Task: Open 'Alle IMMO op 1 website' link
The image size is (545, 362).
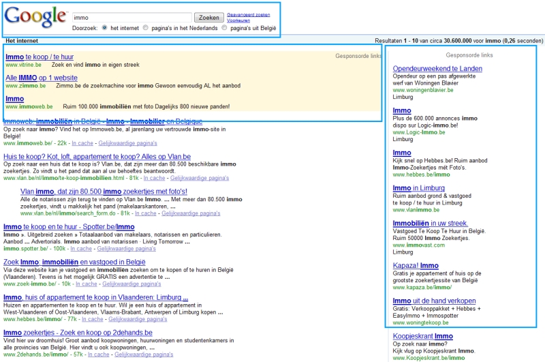Action: point(42,78)
